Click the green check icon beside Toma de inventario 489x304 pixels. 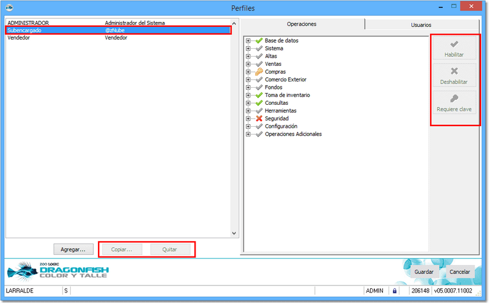point(259,95)
